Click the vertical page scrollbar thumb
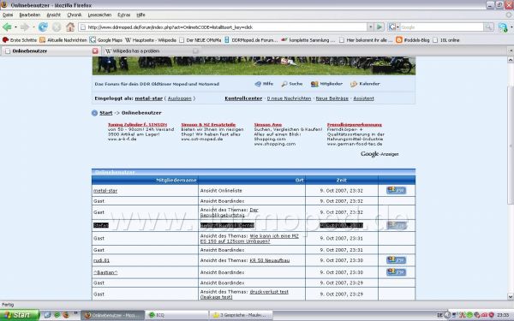This screenshot has height=321, width=514. coord(511,144)
